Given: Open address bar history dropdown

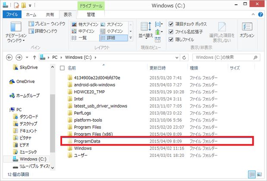Looking at the screenshot, I should [x=177, y=57].
